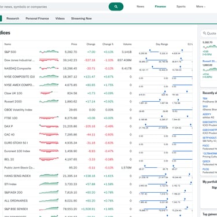Screen dimensions: 217x217
Task: Select the S&P 500 price 5,282.70
Action: pos(71,52)
